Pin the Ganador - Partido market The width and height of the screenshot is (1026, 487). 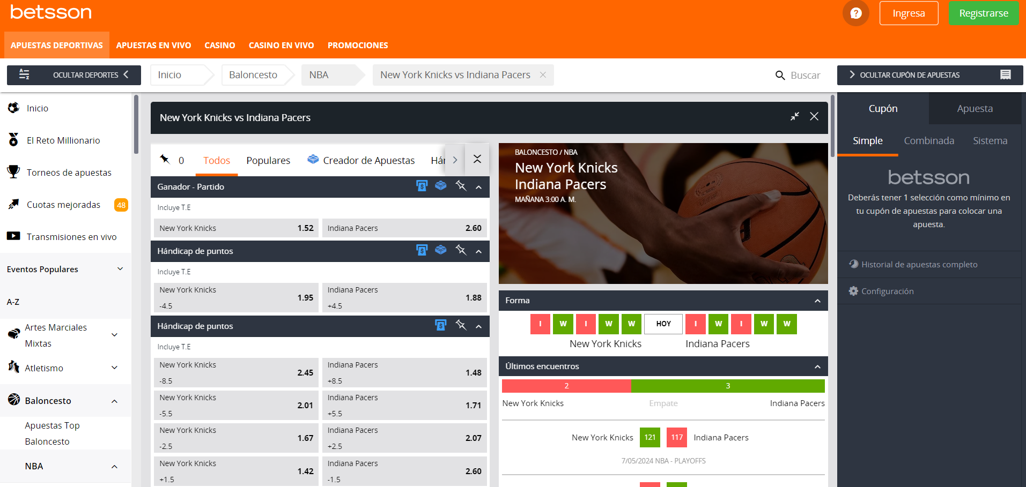tap(461, 186)
